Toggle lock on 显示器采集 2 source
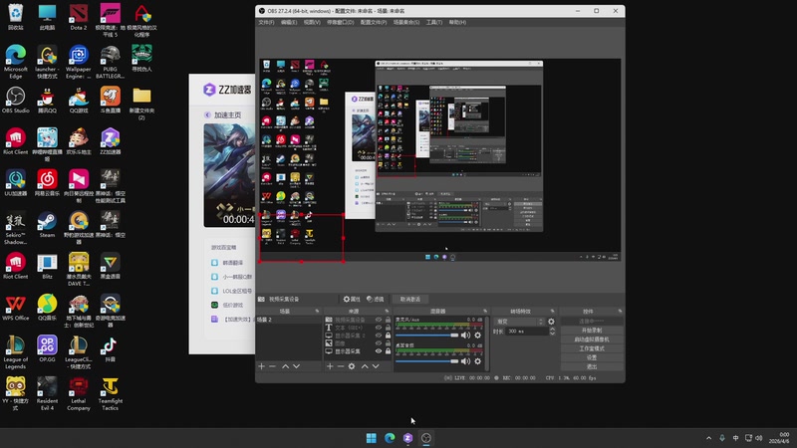 (388, 336)
